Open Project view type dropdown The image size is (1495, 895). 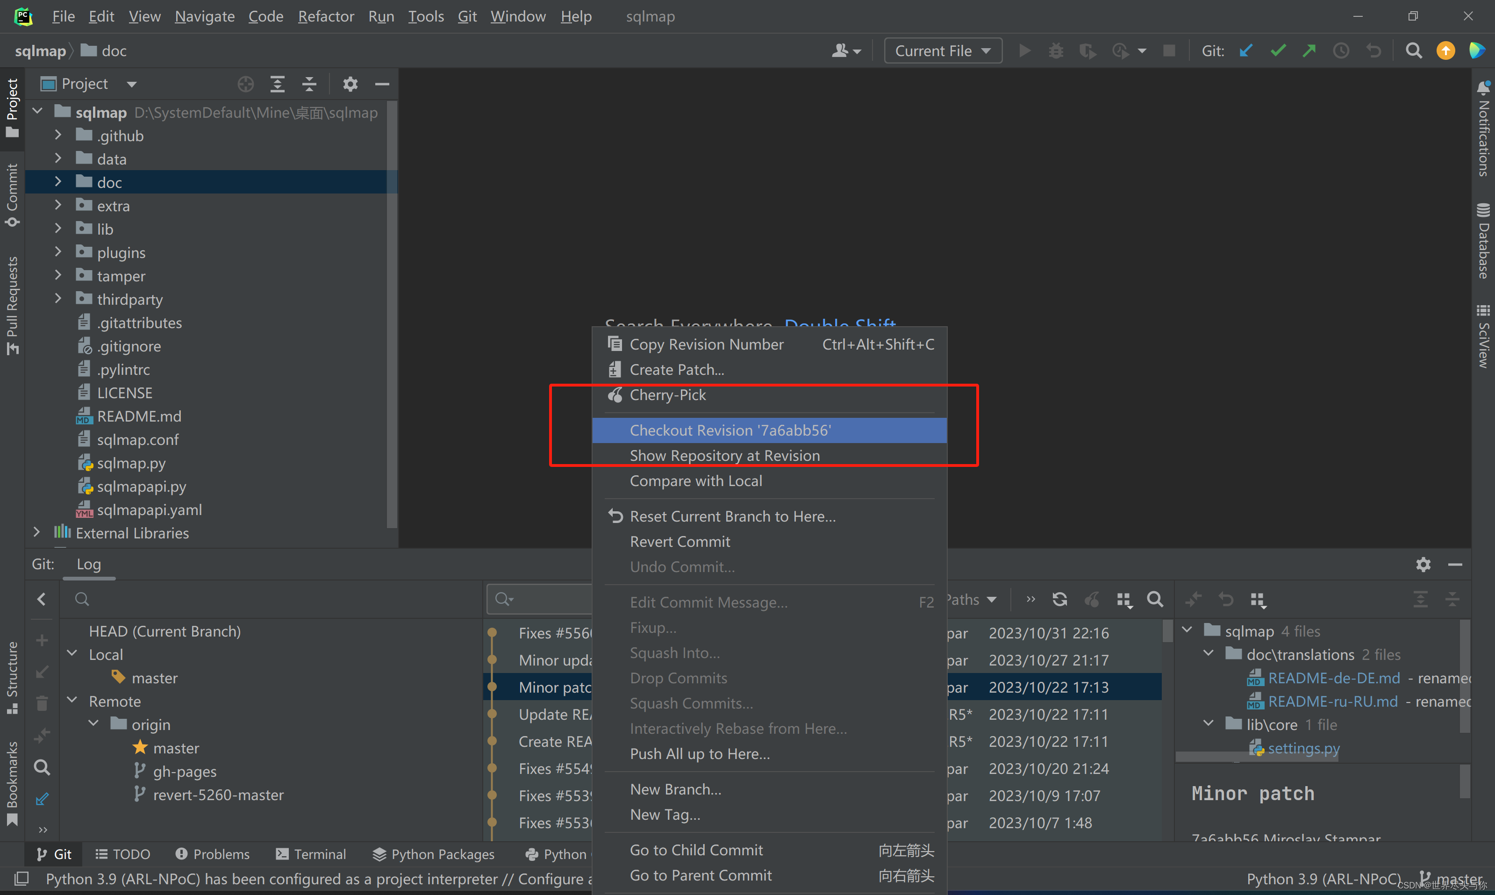131,85
